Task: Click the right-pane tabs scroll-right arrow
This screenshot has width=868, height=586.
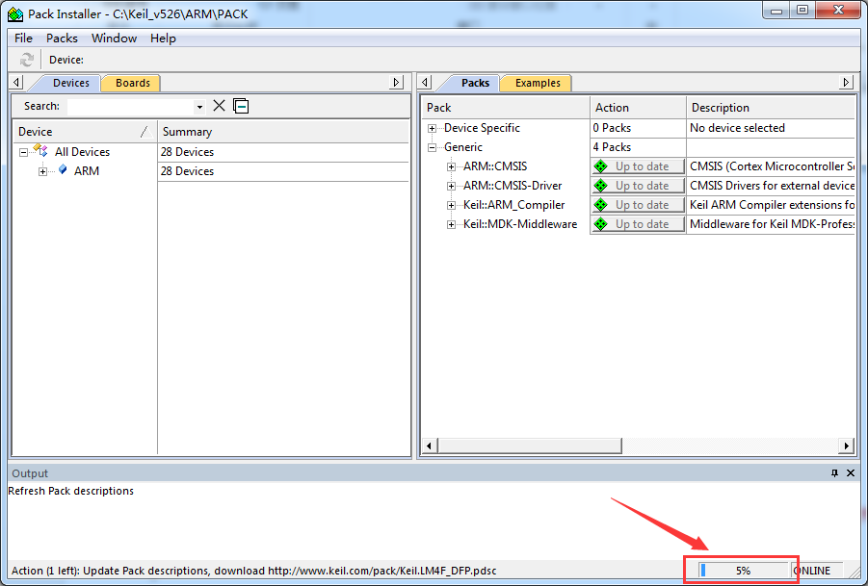Action: [846, 83]
